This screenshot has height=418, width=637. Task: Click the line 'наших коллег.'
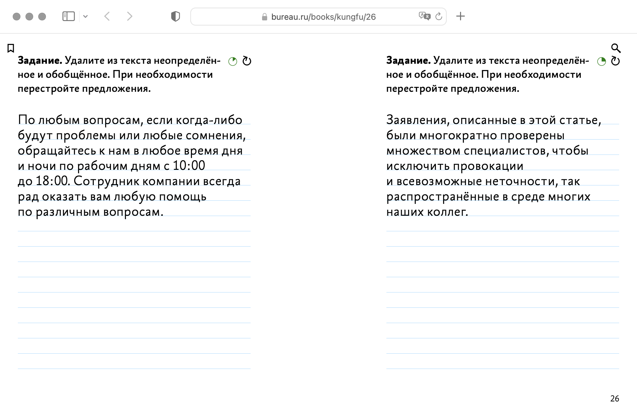click(x=427, y=212)
